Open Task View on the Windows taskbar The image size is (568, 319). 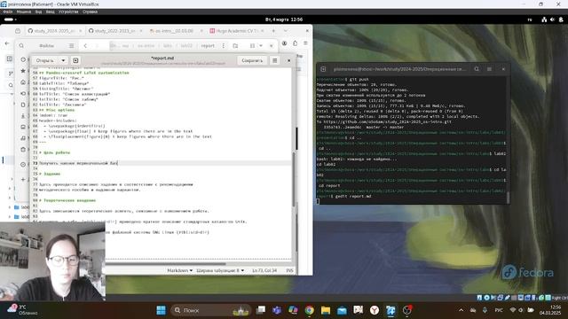[260, 310]
